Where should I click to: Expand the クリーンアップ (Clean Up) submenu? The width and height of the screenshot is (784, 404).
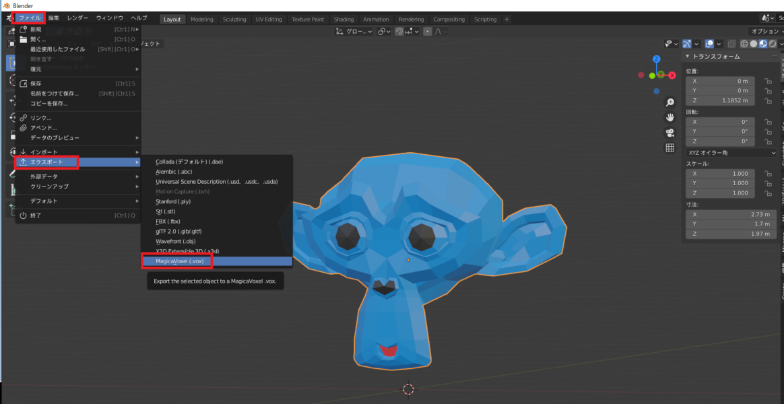pos(79,187)
